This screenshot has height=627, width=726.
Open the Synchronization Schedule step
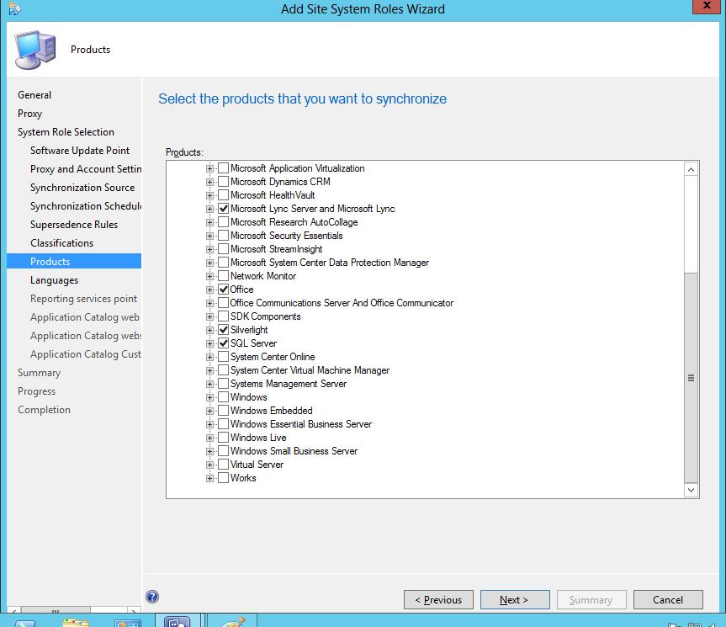[86, 206]
